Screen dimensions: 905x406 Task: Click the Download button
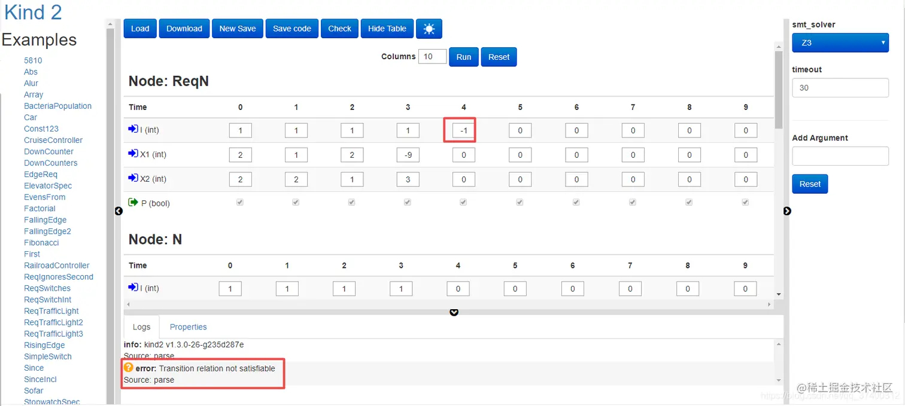(184, 29)
